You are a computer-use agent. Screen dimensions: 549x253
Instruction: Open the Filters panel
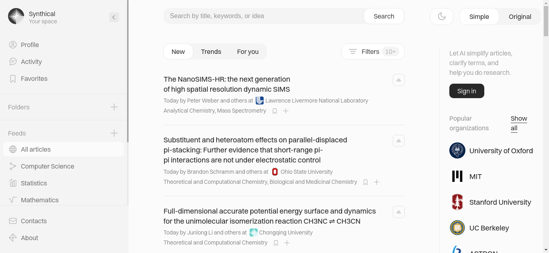pos(373,51)
